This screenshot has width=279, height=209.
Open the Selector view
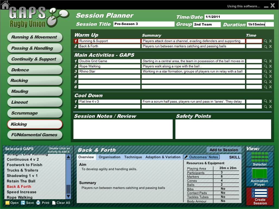coord(260,159)
